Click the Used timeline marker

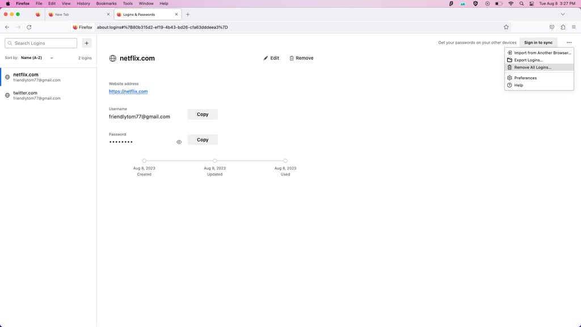pos(285,161)
